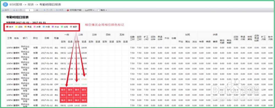Open the 打印 printer dropdown
The height and width of the screenshot is (108, 275).
[90, 10]
